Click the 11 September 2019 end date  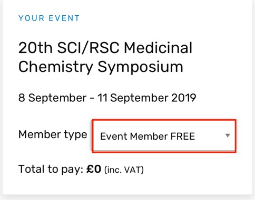pyautogui.click(x=146, y=98)
